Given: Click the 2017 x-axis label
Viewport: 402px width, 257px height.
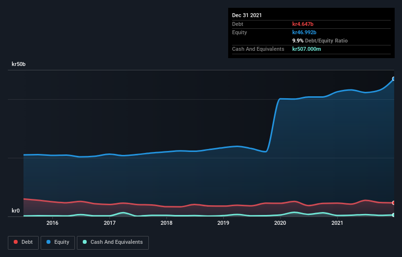Looking at the screenshot, I should point(110,223).
